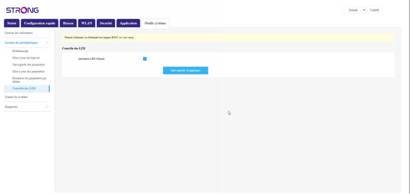Select Restaurer les paramètres par défaut
The image size is (410, 194).
[x=29, y=80]
